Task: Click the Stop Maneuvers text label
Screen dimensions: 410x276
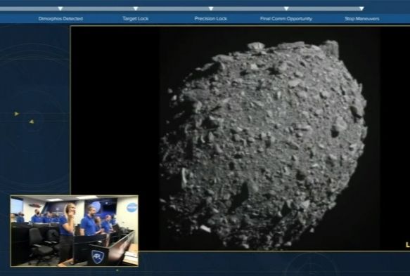Action: tap(362, 19)
